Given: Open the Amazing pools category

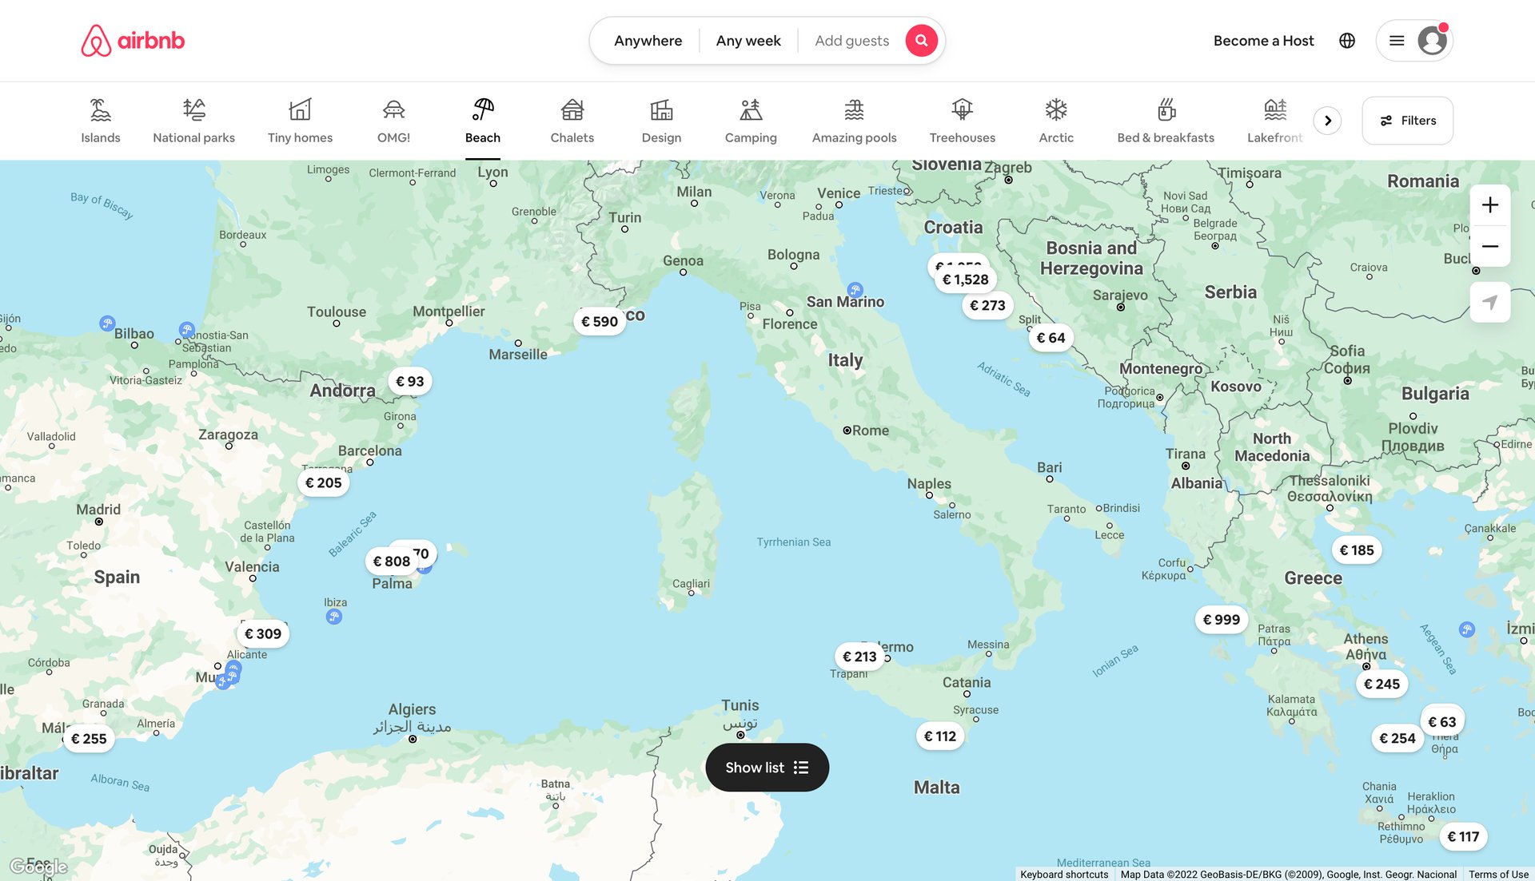Looking at the screenshot, I should [853, 120].
